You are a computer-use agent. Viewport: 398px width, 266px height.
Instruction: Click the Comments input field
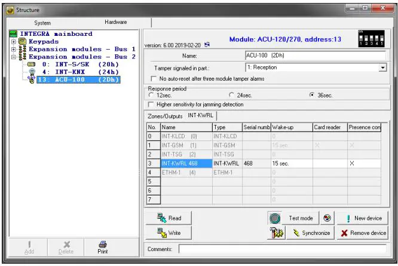coord(283,249)
